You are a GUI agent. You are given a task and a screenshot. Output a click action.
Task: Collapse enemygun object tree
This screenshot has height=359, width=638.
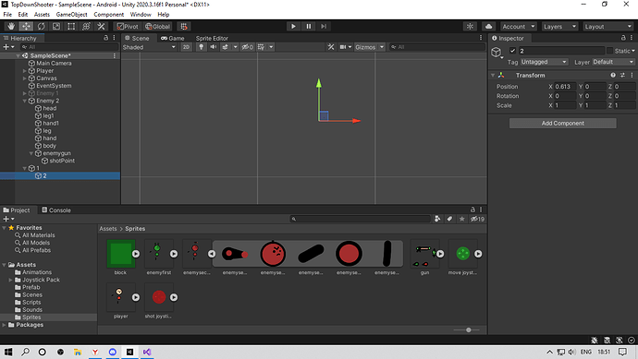click(31, 153)
